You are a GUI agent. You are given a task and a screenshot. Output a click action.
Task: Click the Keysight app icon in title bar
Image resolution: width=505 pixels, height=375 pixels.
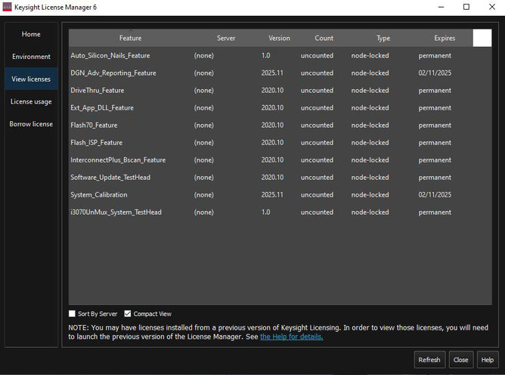click(7, 7)
